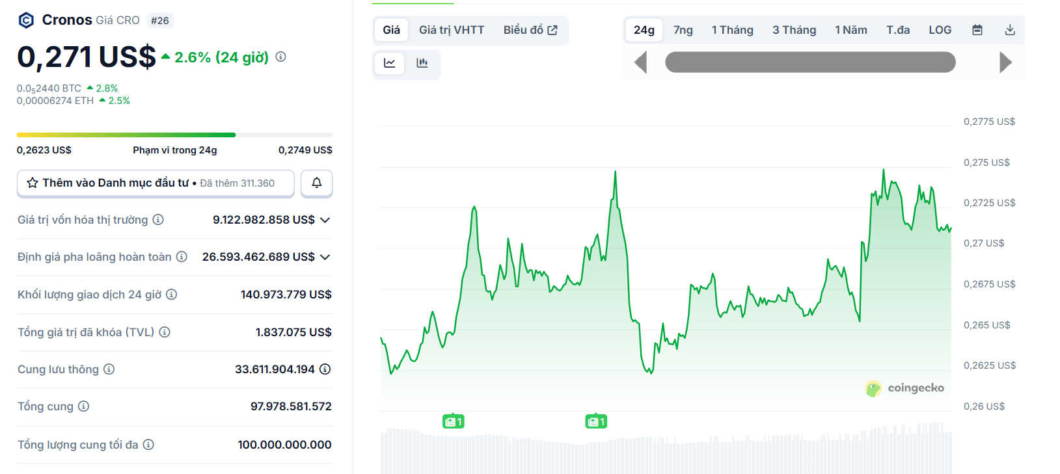Click the 0,0₅2440 BTC price text
This screenshot has height=474, width=1060.
[x=49, y=88]
